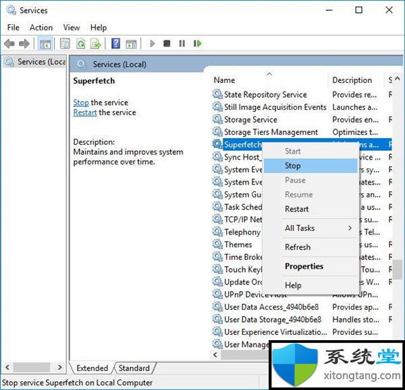The image size is (405, 390).
Task: Select the Storage Service row
Action: point(302,119)
